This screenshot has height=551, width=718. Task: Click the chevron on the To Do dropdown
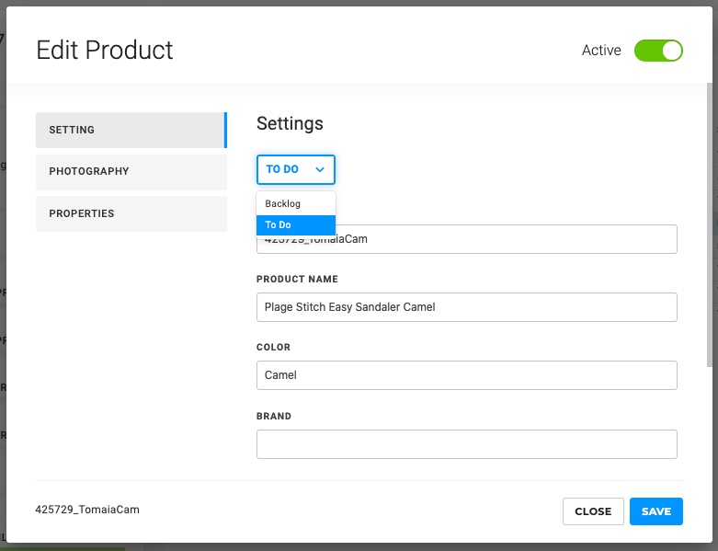click(320, 170)
